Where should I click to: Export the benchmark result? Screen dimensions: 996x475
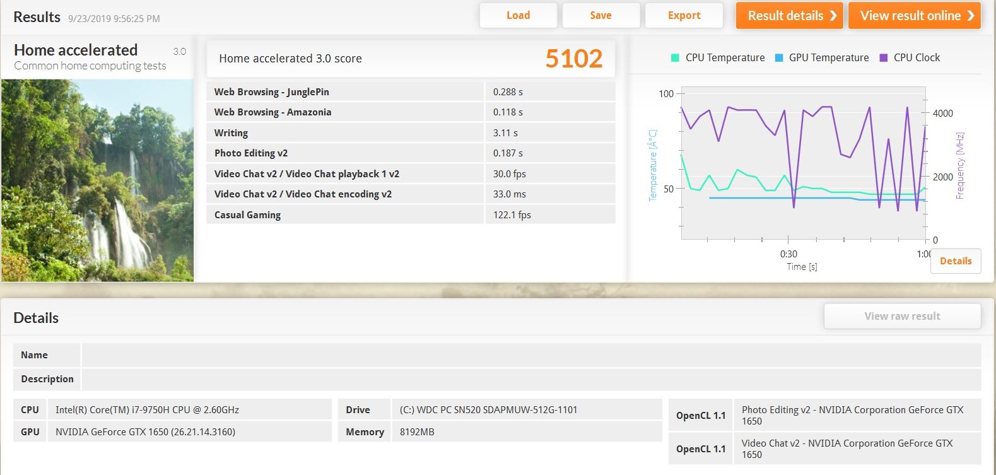point(684,16)
